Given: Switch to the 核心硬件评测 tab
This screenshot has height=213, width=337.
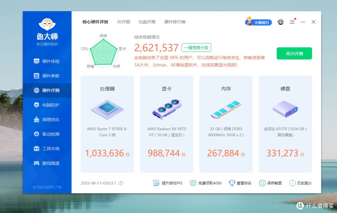Looking at the screenshot, I should (x=95, y=22).
